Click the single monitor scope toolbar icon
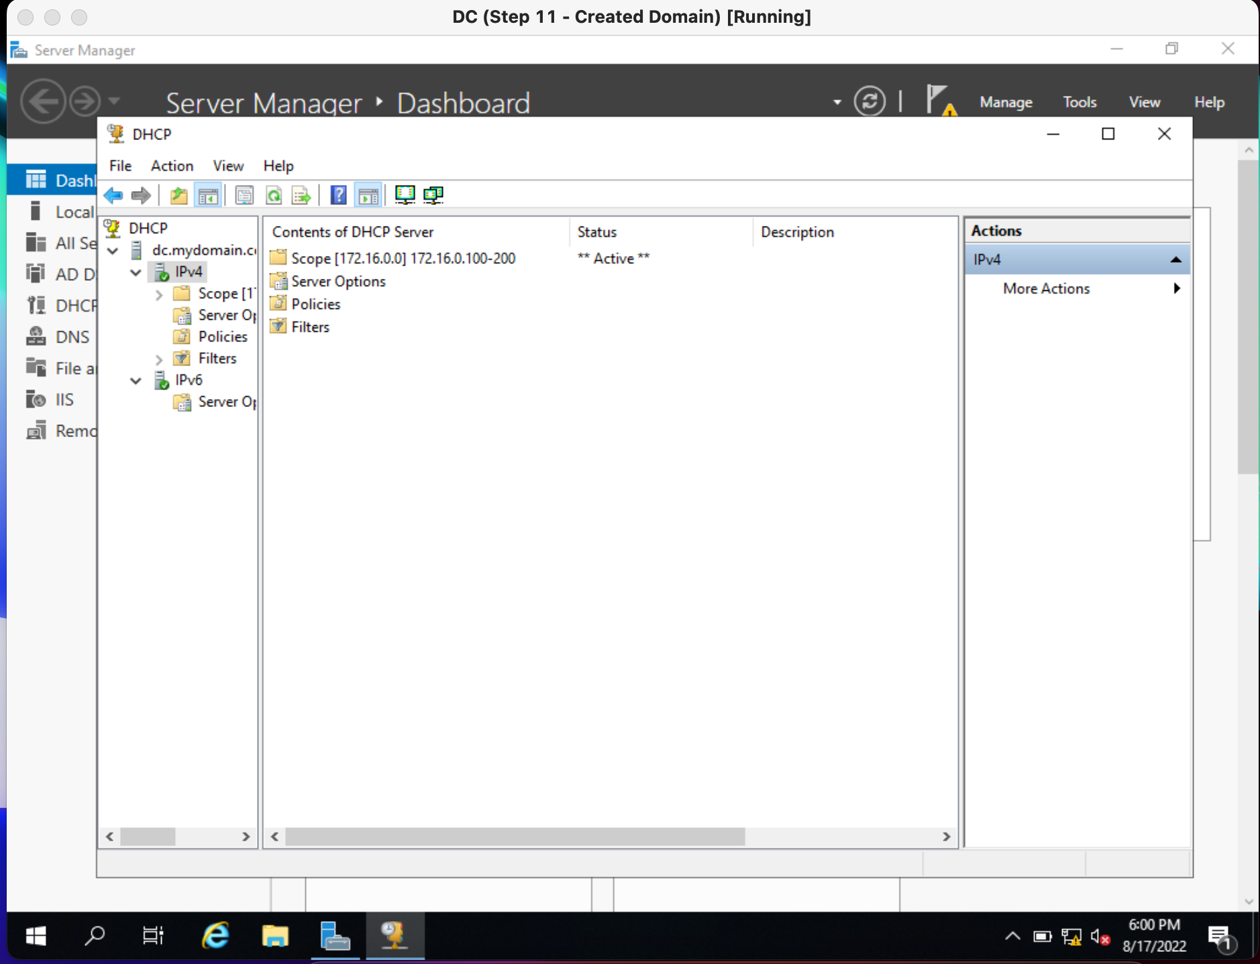This screenshot has height=964, width=1260. pos(405,195)
